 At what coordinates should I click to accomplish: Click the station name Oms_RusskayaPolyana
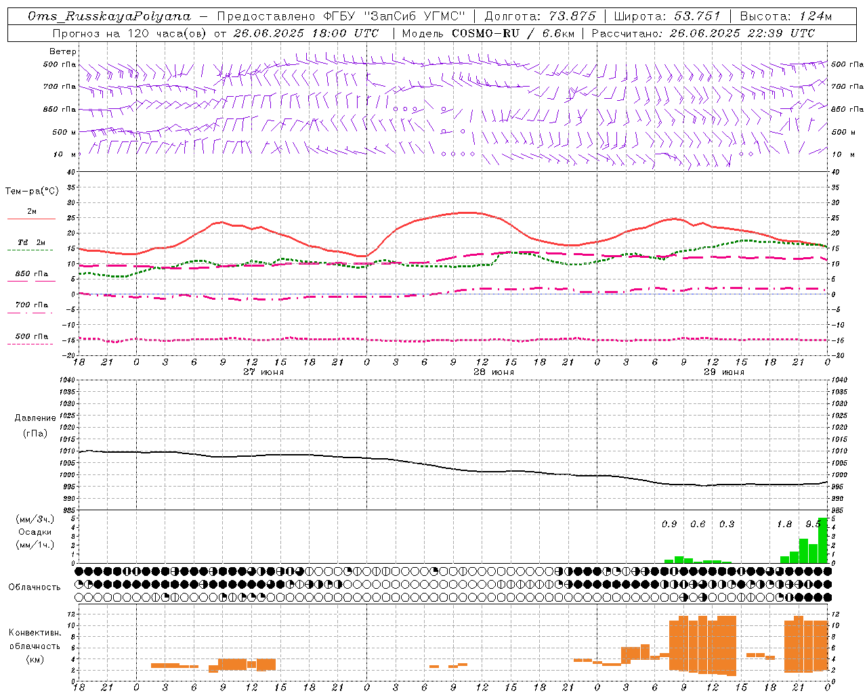[110, 17]
